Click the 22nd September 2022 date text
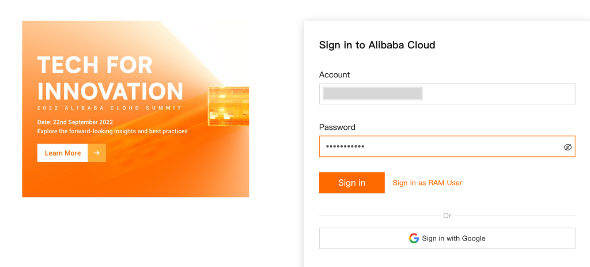 pyautogui.click(x=75, y=122)
